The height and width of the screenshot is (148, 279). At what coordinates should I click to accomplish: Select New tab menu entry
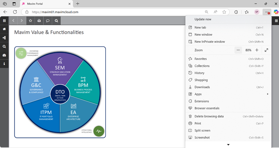(x=229, y=27)
